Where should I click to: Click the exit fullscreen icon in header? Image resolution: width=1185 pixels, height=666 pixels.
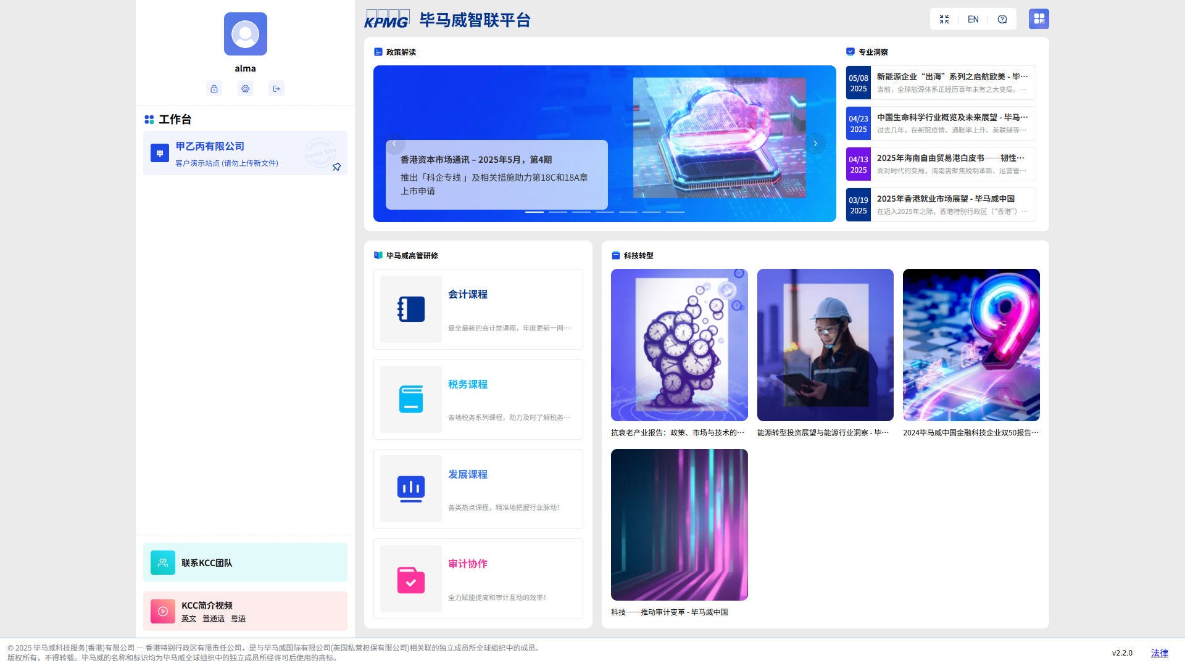(944, 19)
